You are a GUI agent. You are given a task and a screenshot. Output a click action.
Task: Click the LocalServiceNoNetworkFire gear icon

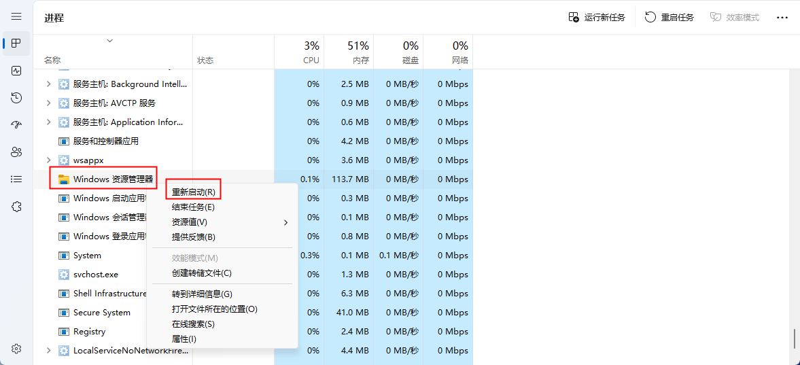click(x=64, y=351)
